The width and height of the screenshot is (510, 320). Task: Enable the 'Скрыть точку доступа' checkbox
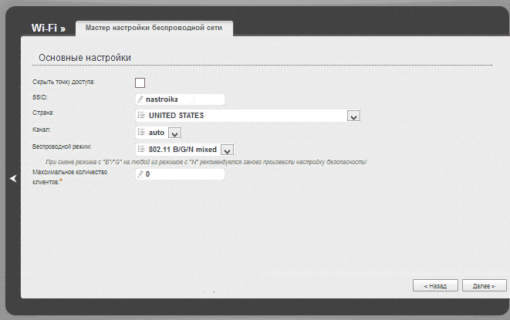(140, 83)
